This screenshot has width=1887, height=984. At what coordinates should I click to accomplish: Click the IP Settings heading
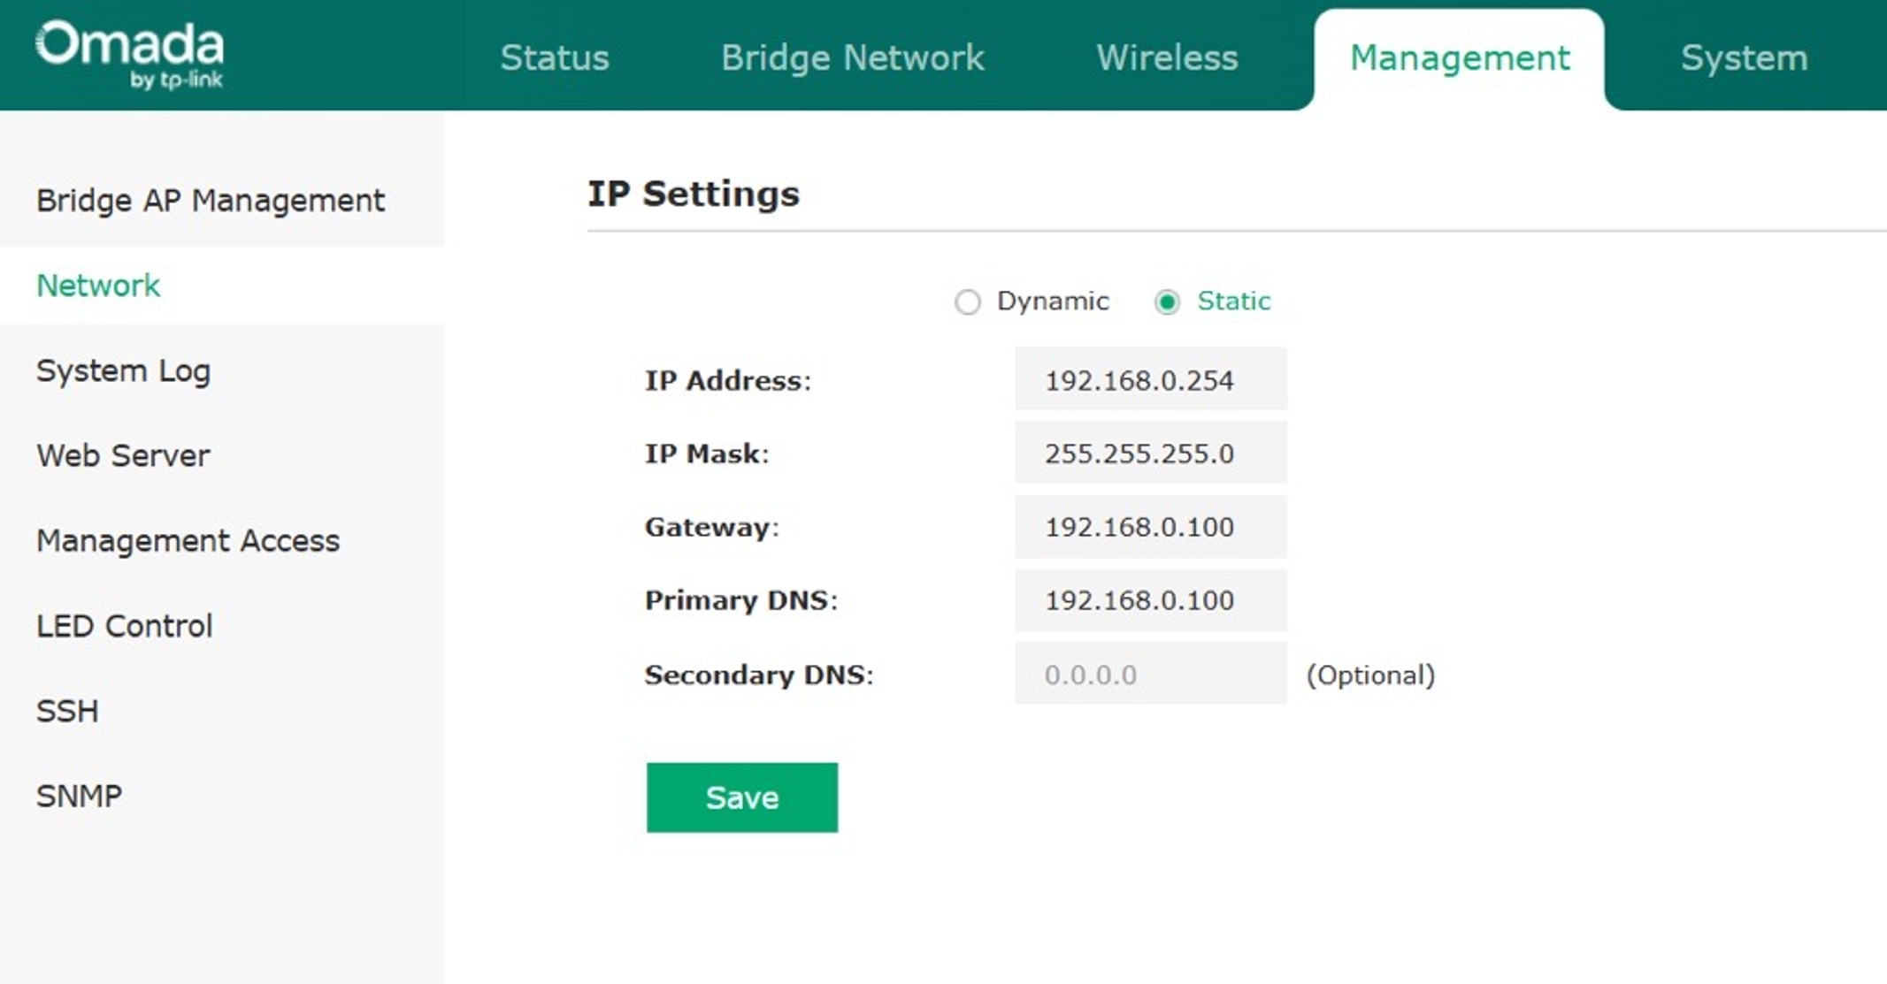(x=694, y=194)
